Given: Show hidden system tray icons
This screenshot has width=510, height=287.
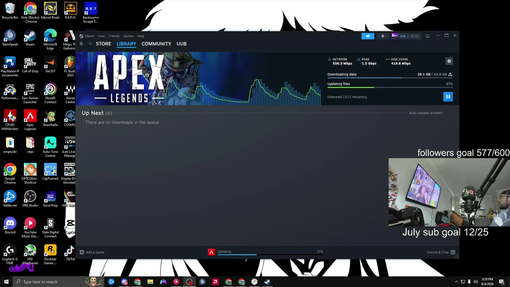Looking at the screenshot, I should pyautogui.click(x=456, y=282).
